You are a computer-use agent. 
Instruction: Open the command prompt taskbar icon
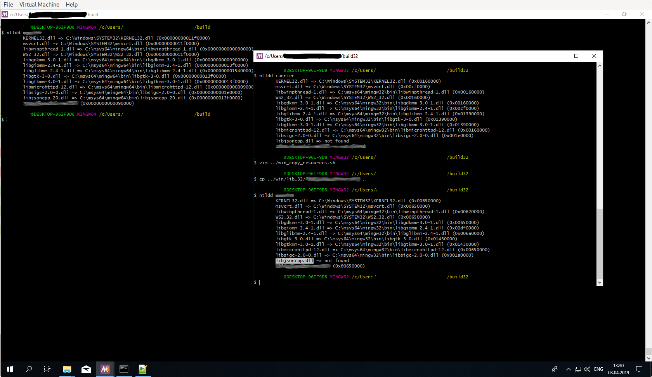coord(124,369)
